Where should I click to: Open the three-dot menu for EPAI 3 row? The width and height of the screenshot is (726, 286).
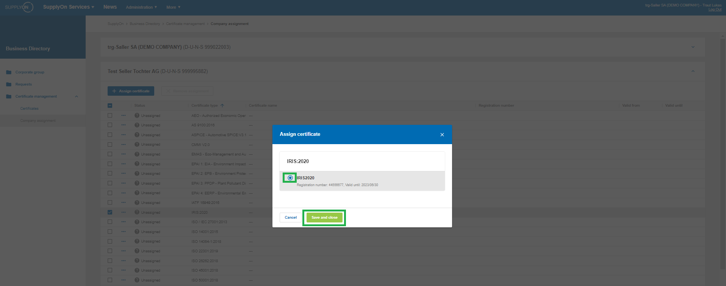(124, 183)
